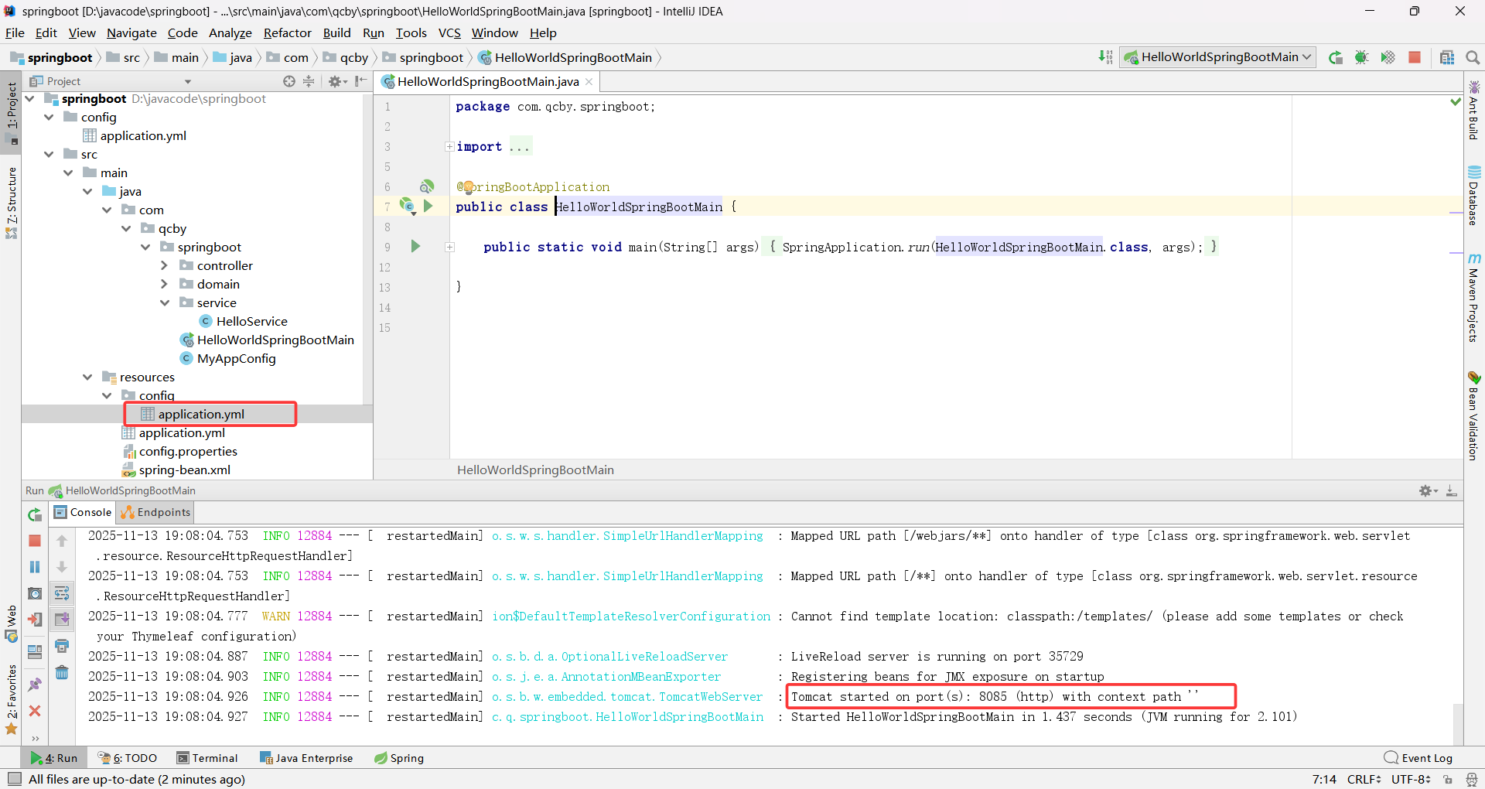
Task: Toggle fold on the main method line
Action: pos(449,248)
